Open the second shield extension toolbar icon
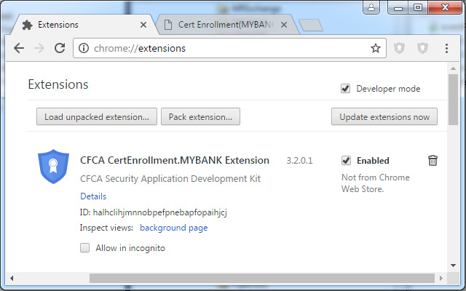 (422, 48)
